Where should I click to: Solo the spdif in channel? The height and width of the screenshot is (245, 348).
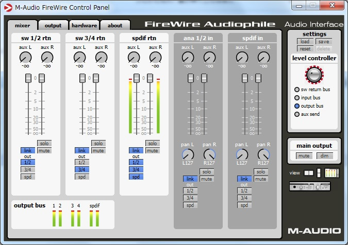(x=261, y=172)
